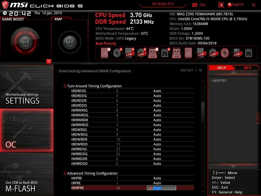Select the tWRWRDR timing row
Image resolution: width=261 pixels, height=196 pixels.
coord(133,120)
